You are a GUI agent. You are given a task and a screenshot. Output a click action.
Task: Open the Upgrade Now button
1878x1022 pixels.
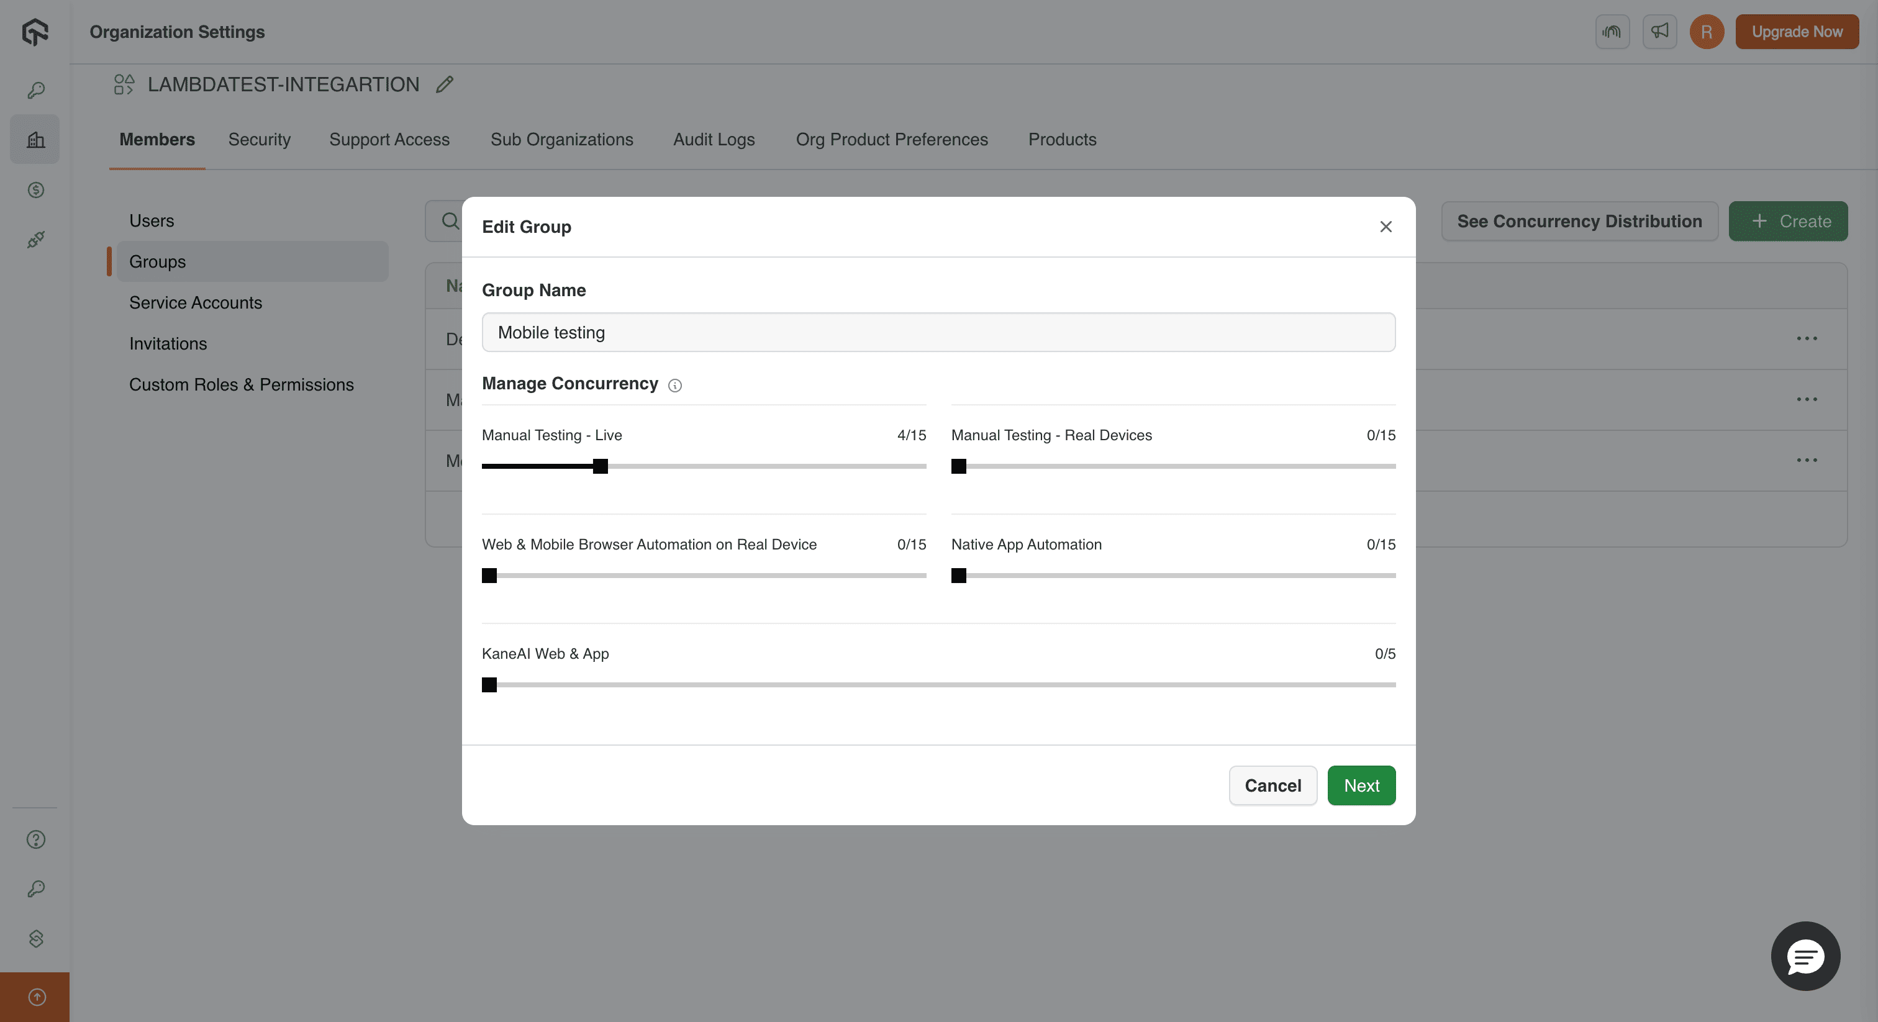pos(1797,32)
